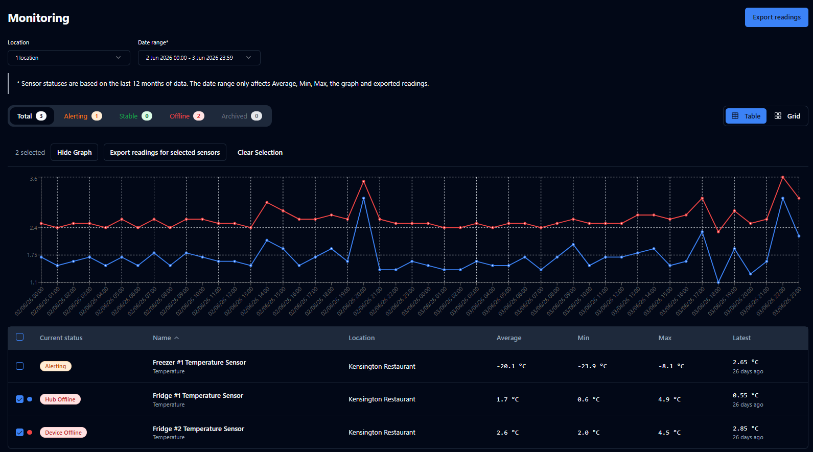Image resolution: width=813 pixels, height=452 pixels.
Task: Toggle the select-all checkbox in the table header
Action: [20, 337]
